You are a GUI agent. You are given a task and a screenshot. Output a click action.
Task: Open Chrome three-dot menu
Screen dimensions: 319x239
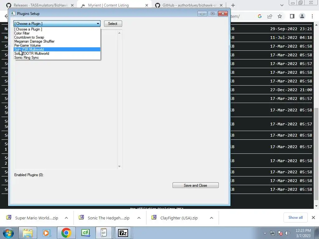pyautogui.click(x=312, y=16)
